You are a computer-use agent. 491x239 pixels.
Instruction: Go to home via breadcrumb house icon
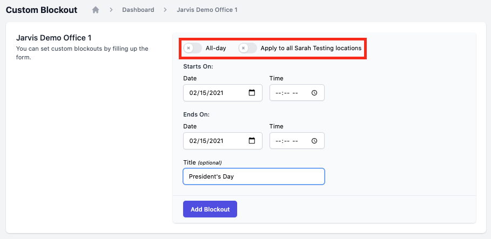coord(96,10)
